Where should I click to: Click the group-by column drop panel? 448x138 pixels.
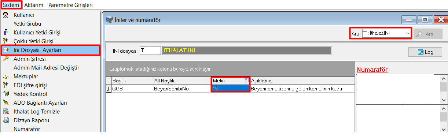pos(230,68)
